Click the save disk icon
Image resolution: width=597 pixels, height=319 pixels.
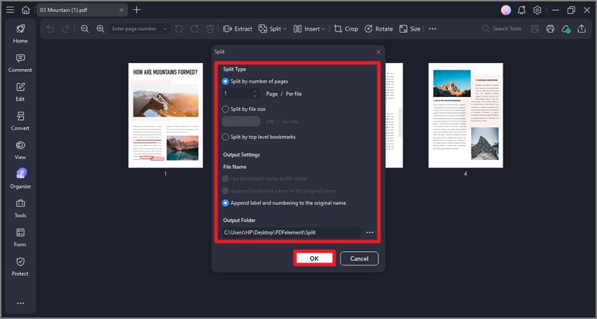(x=535, y=29)
